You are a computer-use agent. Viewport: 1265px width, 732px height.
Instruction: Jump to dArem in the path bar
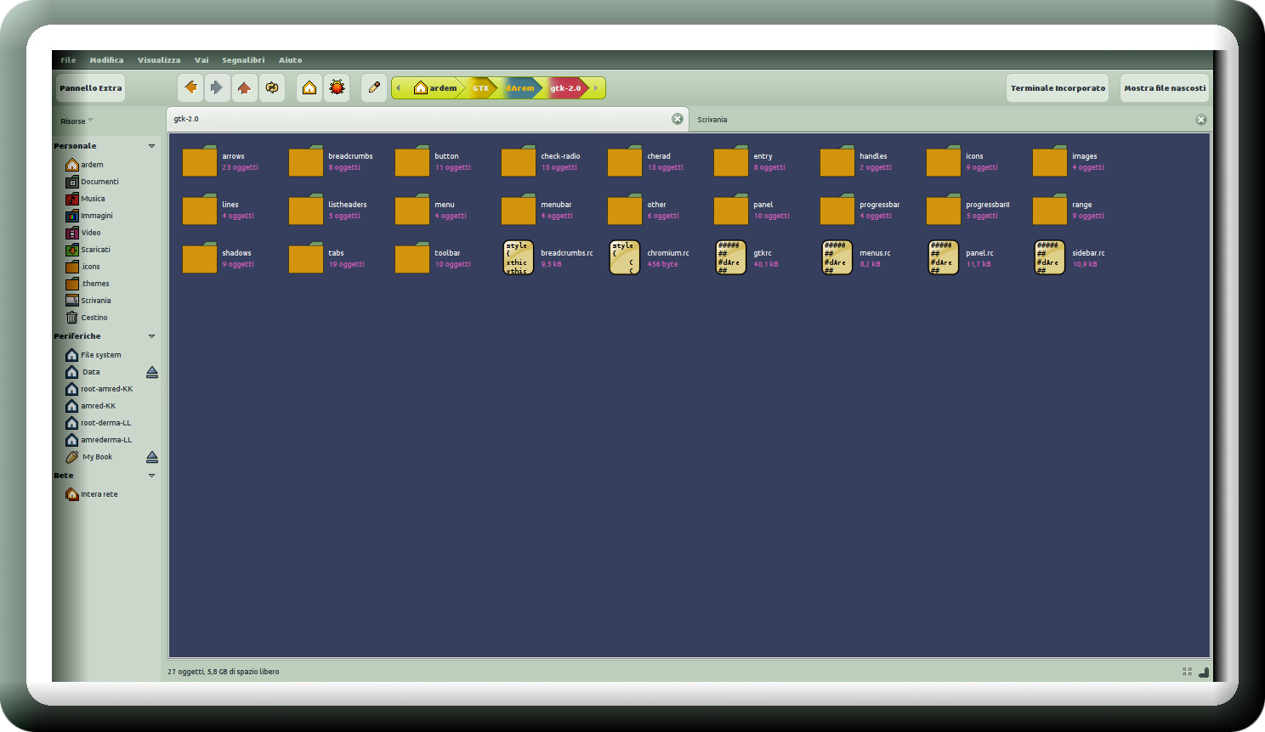click(519, 87)
